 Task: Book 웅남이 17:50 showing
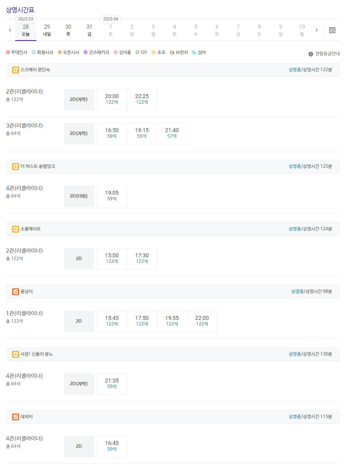(x=142, y=321)
